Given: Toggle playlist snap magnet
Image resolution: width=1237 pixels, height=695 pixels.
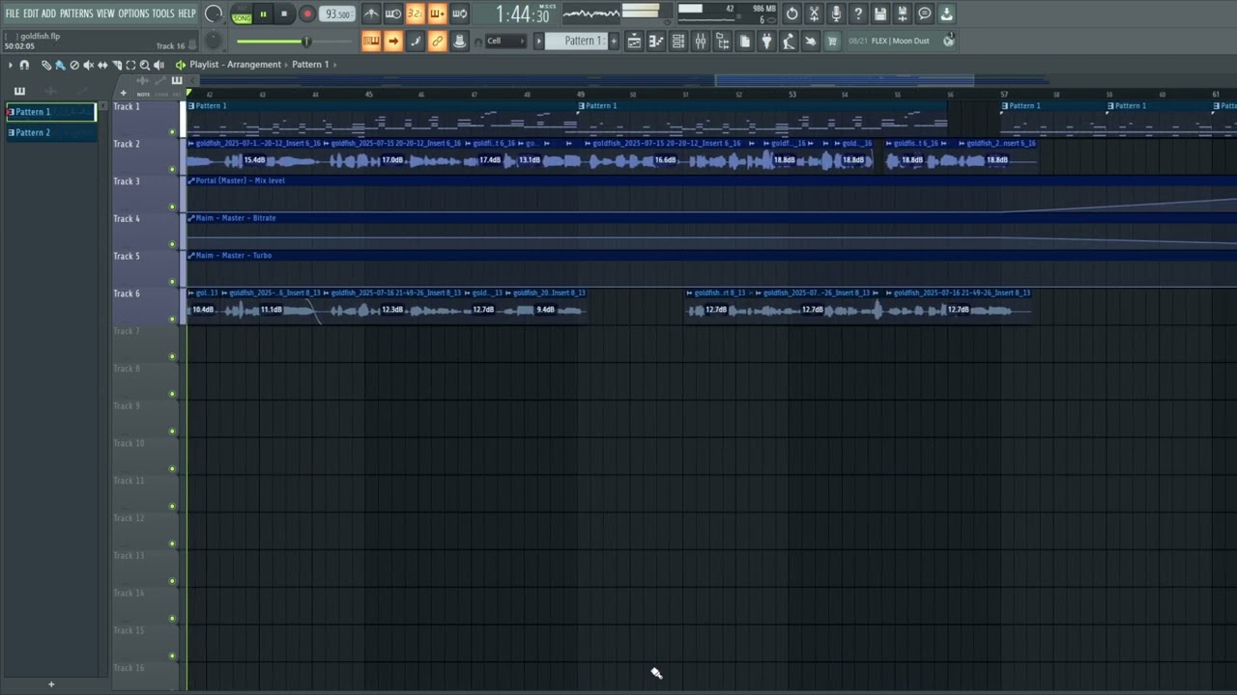Looking at the screenshot, I should coord(24,66).
